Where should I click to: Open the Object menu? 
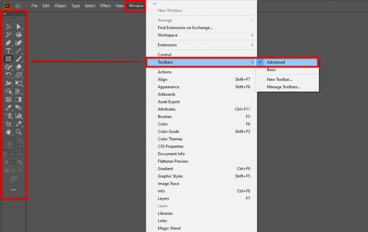coord(60,6)
